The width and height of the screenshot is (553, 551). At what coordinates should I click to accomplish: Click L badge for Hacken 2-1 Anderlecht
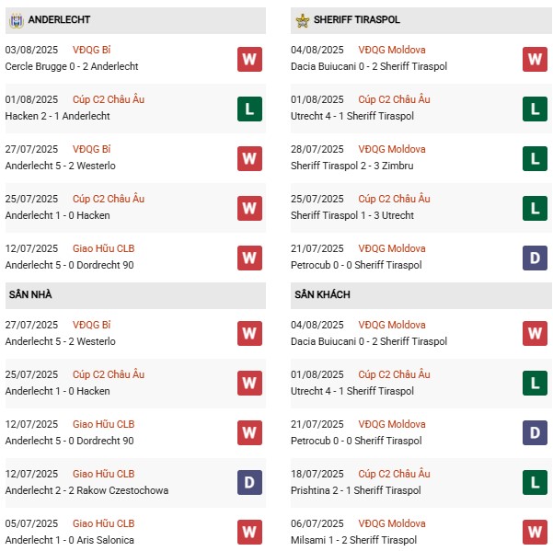(x=249, y=109)
